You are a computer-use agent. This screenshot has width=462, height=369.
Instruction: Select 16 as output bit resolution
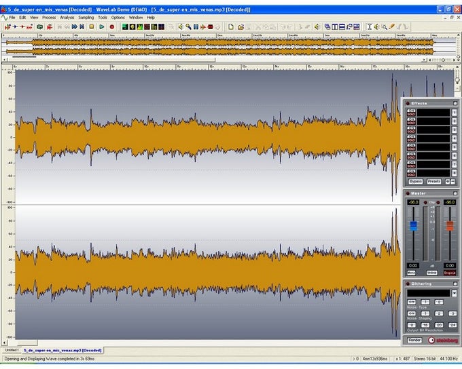point(425,326)
